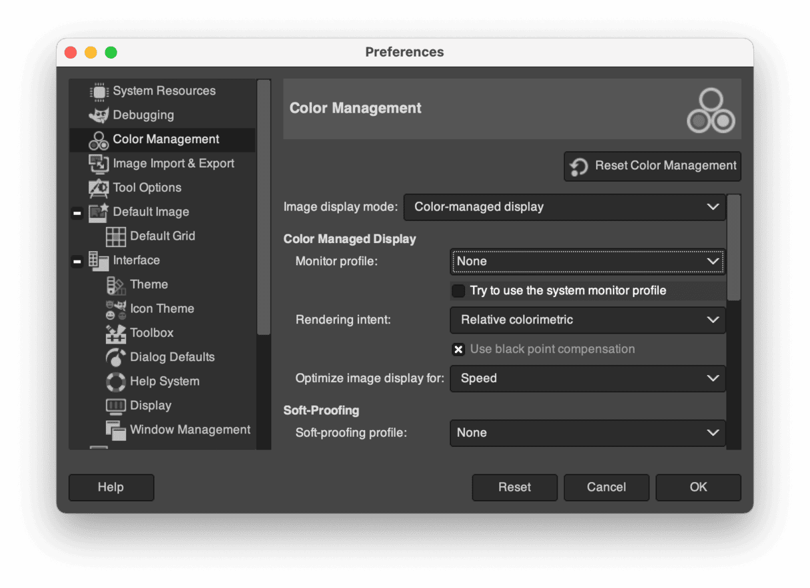
Task: Open the Rendering intent dropdown
Action: point(588,320)
